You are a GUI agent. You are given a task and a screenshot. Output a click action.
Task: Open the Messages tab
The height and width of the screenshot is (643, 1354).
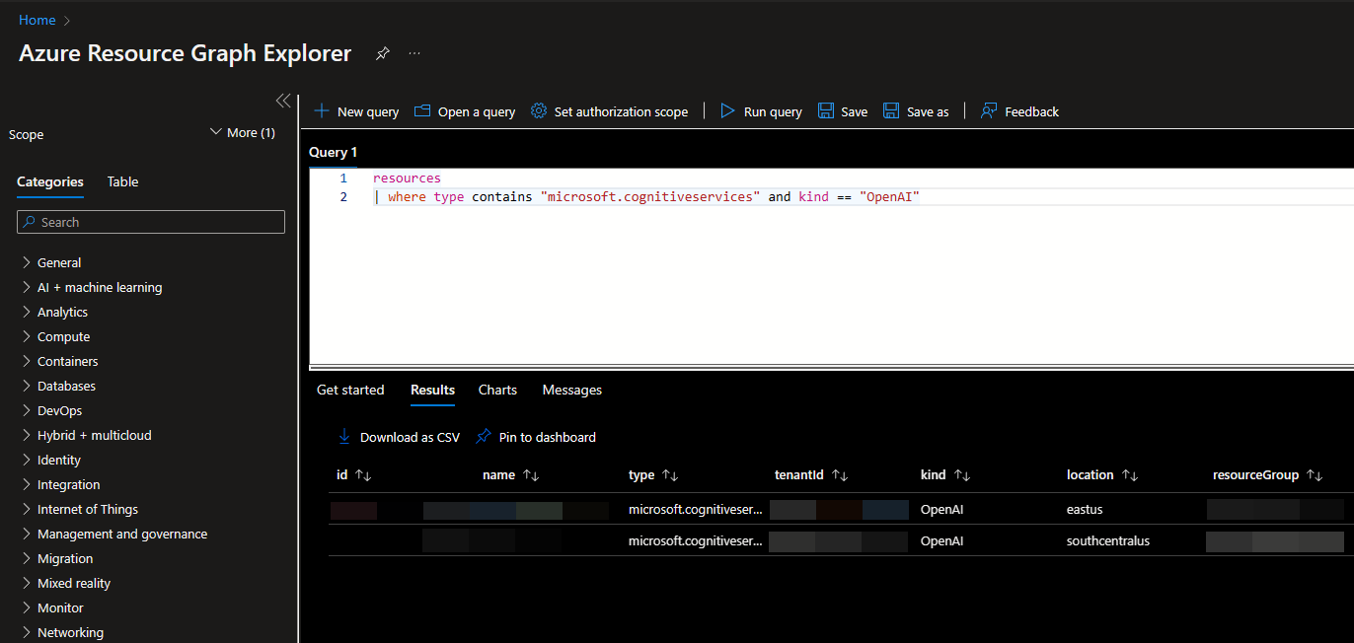click(x=571, y=390)
